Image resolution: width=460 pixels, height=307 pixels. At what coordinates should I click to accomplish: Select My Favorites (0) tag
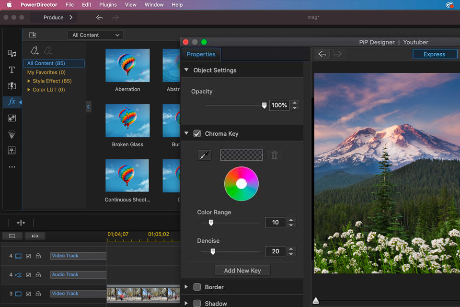tap(46, 72)
